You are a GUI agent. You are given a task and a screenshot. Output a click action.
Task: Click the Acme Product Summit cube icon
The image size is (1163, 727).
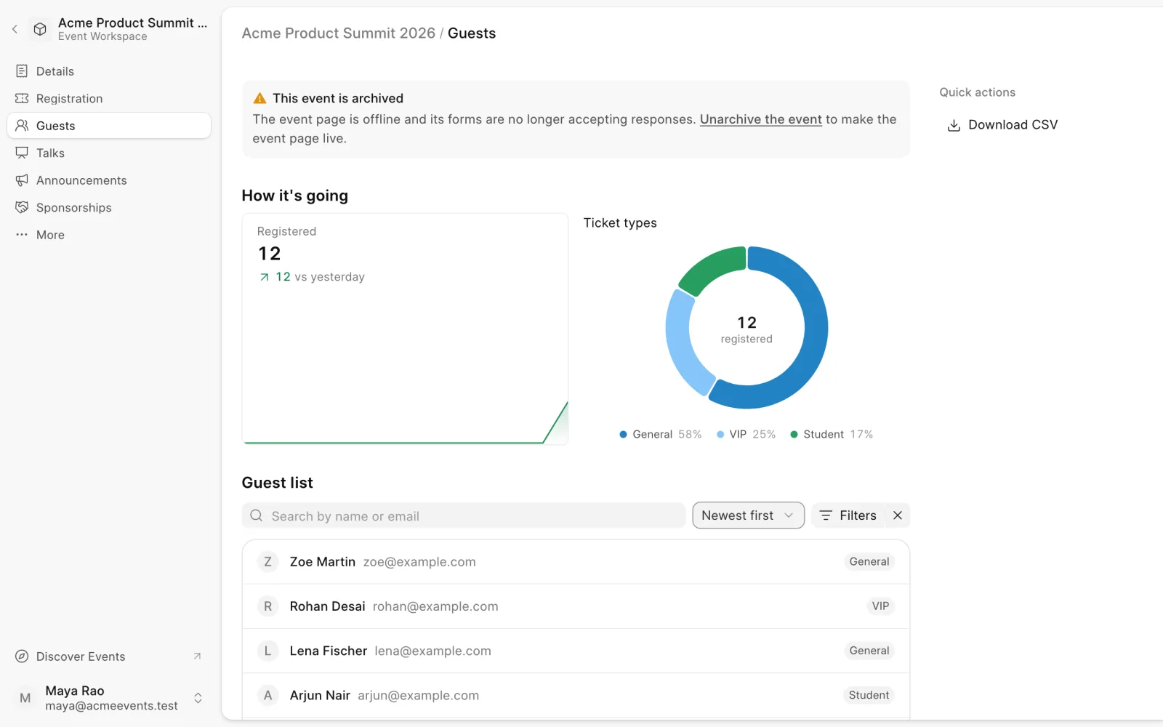point(40,29)
